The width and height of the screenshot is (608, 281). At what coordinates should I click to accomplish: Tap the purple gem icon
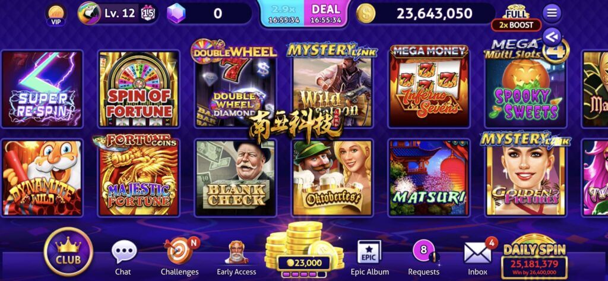tap(176, 14)
